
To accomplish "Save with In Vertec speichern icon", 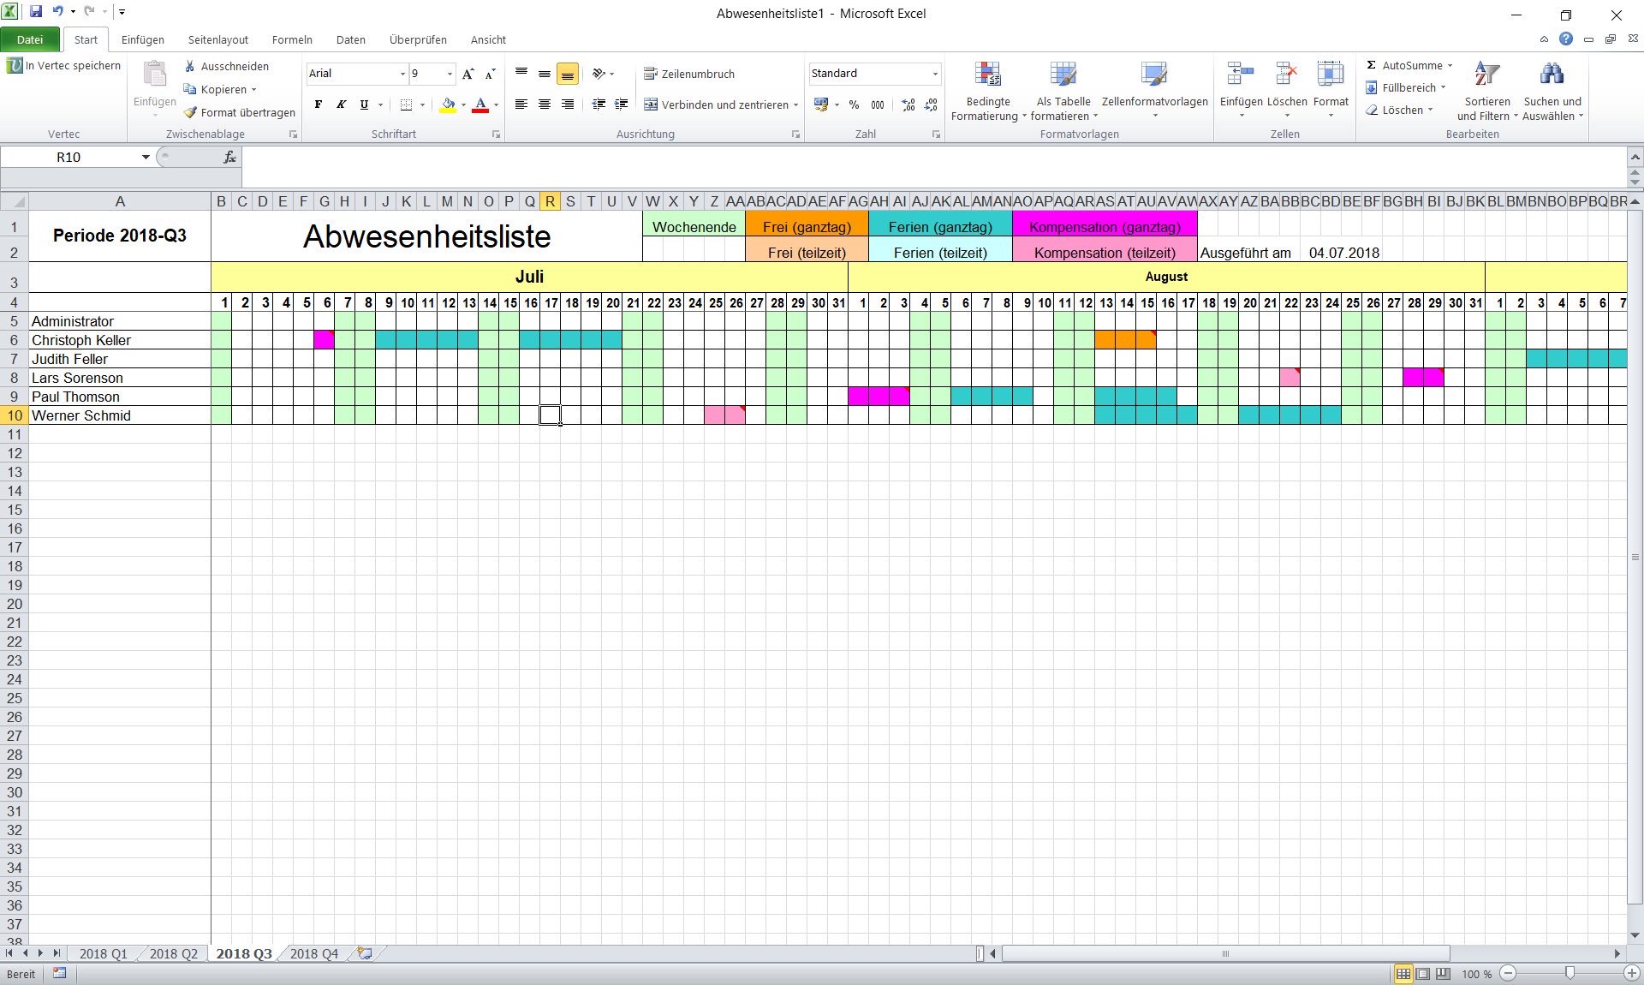I will click(15, 65).
